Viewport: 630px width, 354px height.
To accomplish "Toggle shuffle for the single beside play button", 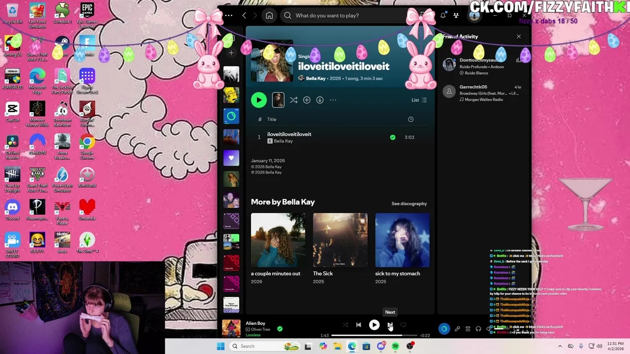I will (293, 100).
